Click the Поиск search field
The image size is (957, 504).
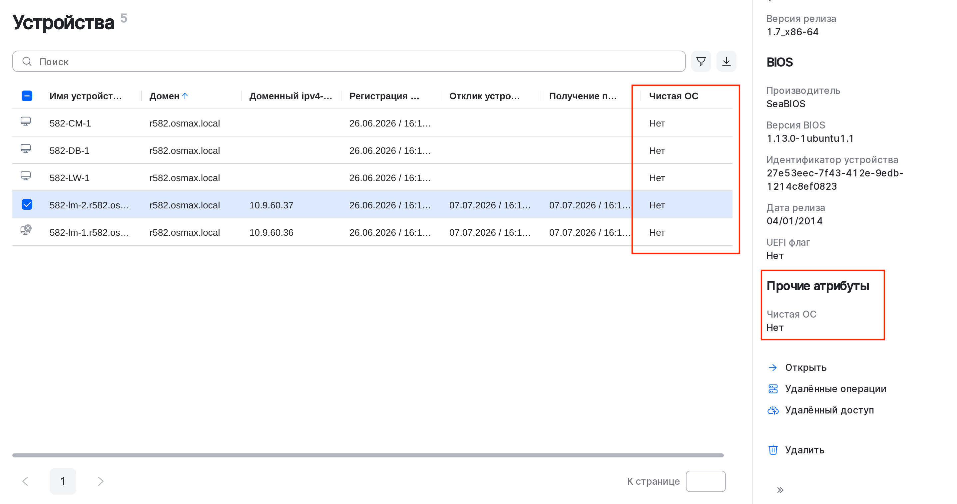point(349,61)
